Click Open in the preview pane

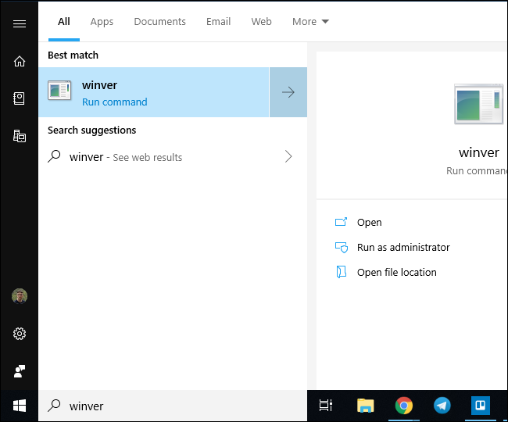pos(370,223)
